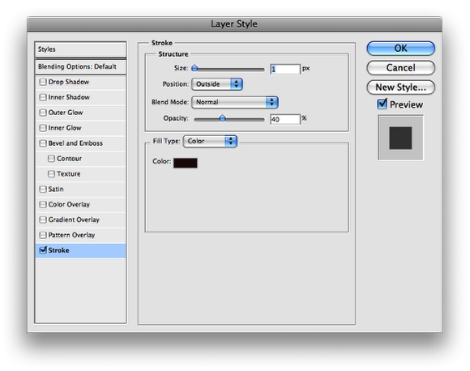Screen dimensions: 470x371
Task: Select the Texture label
Action: [69, 174]
